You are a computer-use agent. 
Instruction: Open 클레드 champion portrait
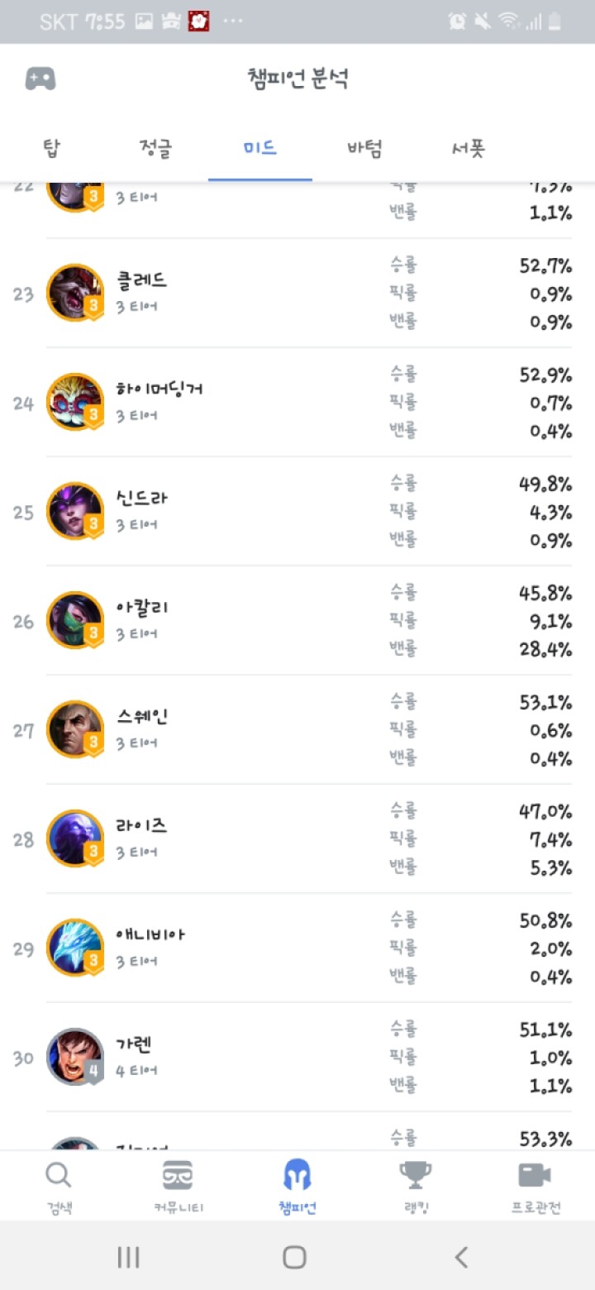(x=75, y=293)
